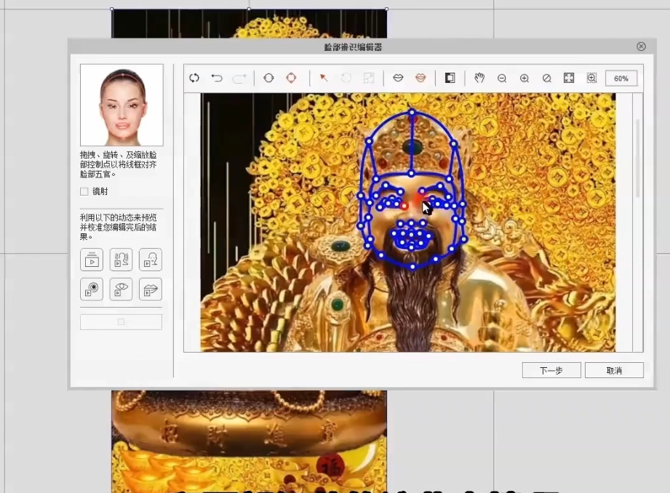
Task: Click the undo arrow icon
Action: [x=217, y=79]
